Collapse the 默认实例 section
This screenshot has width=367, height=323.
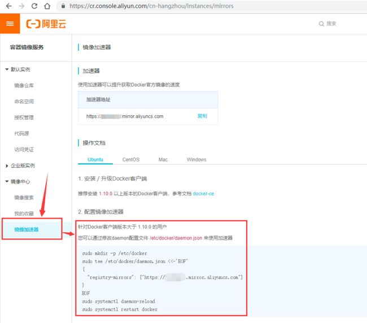click(x=18, y=69)
